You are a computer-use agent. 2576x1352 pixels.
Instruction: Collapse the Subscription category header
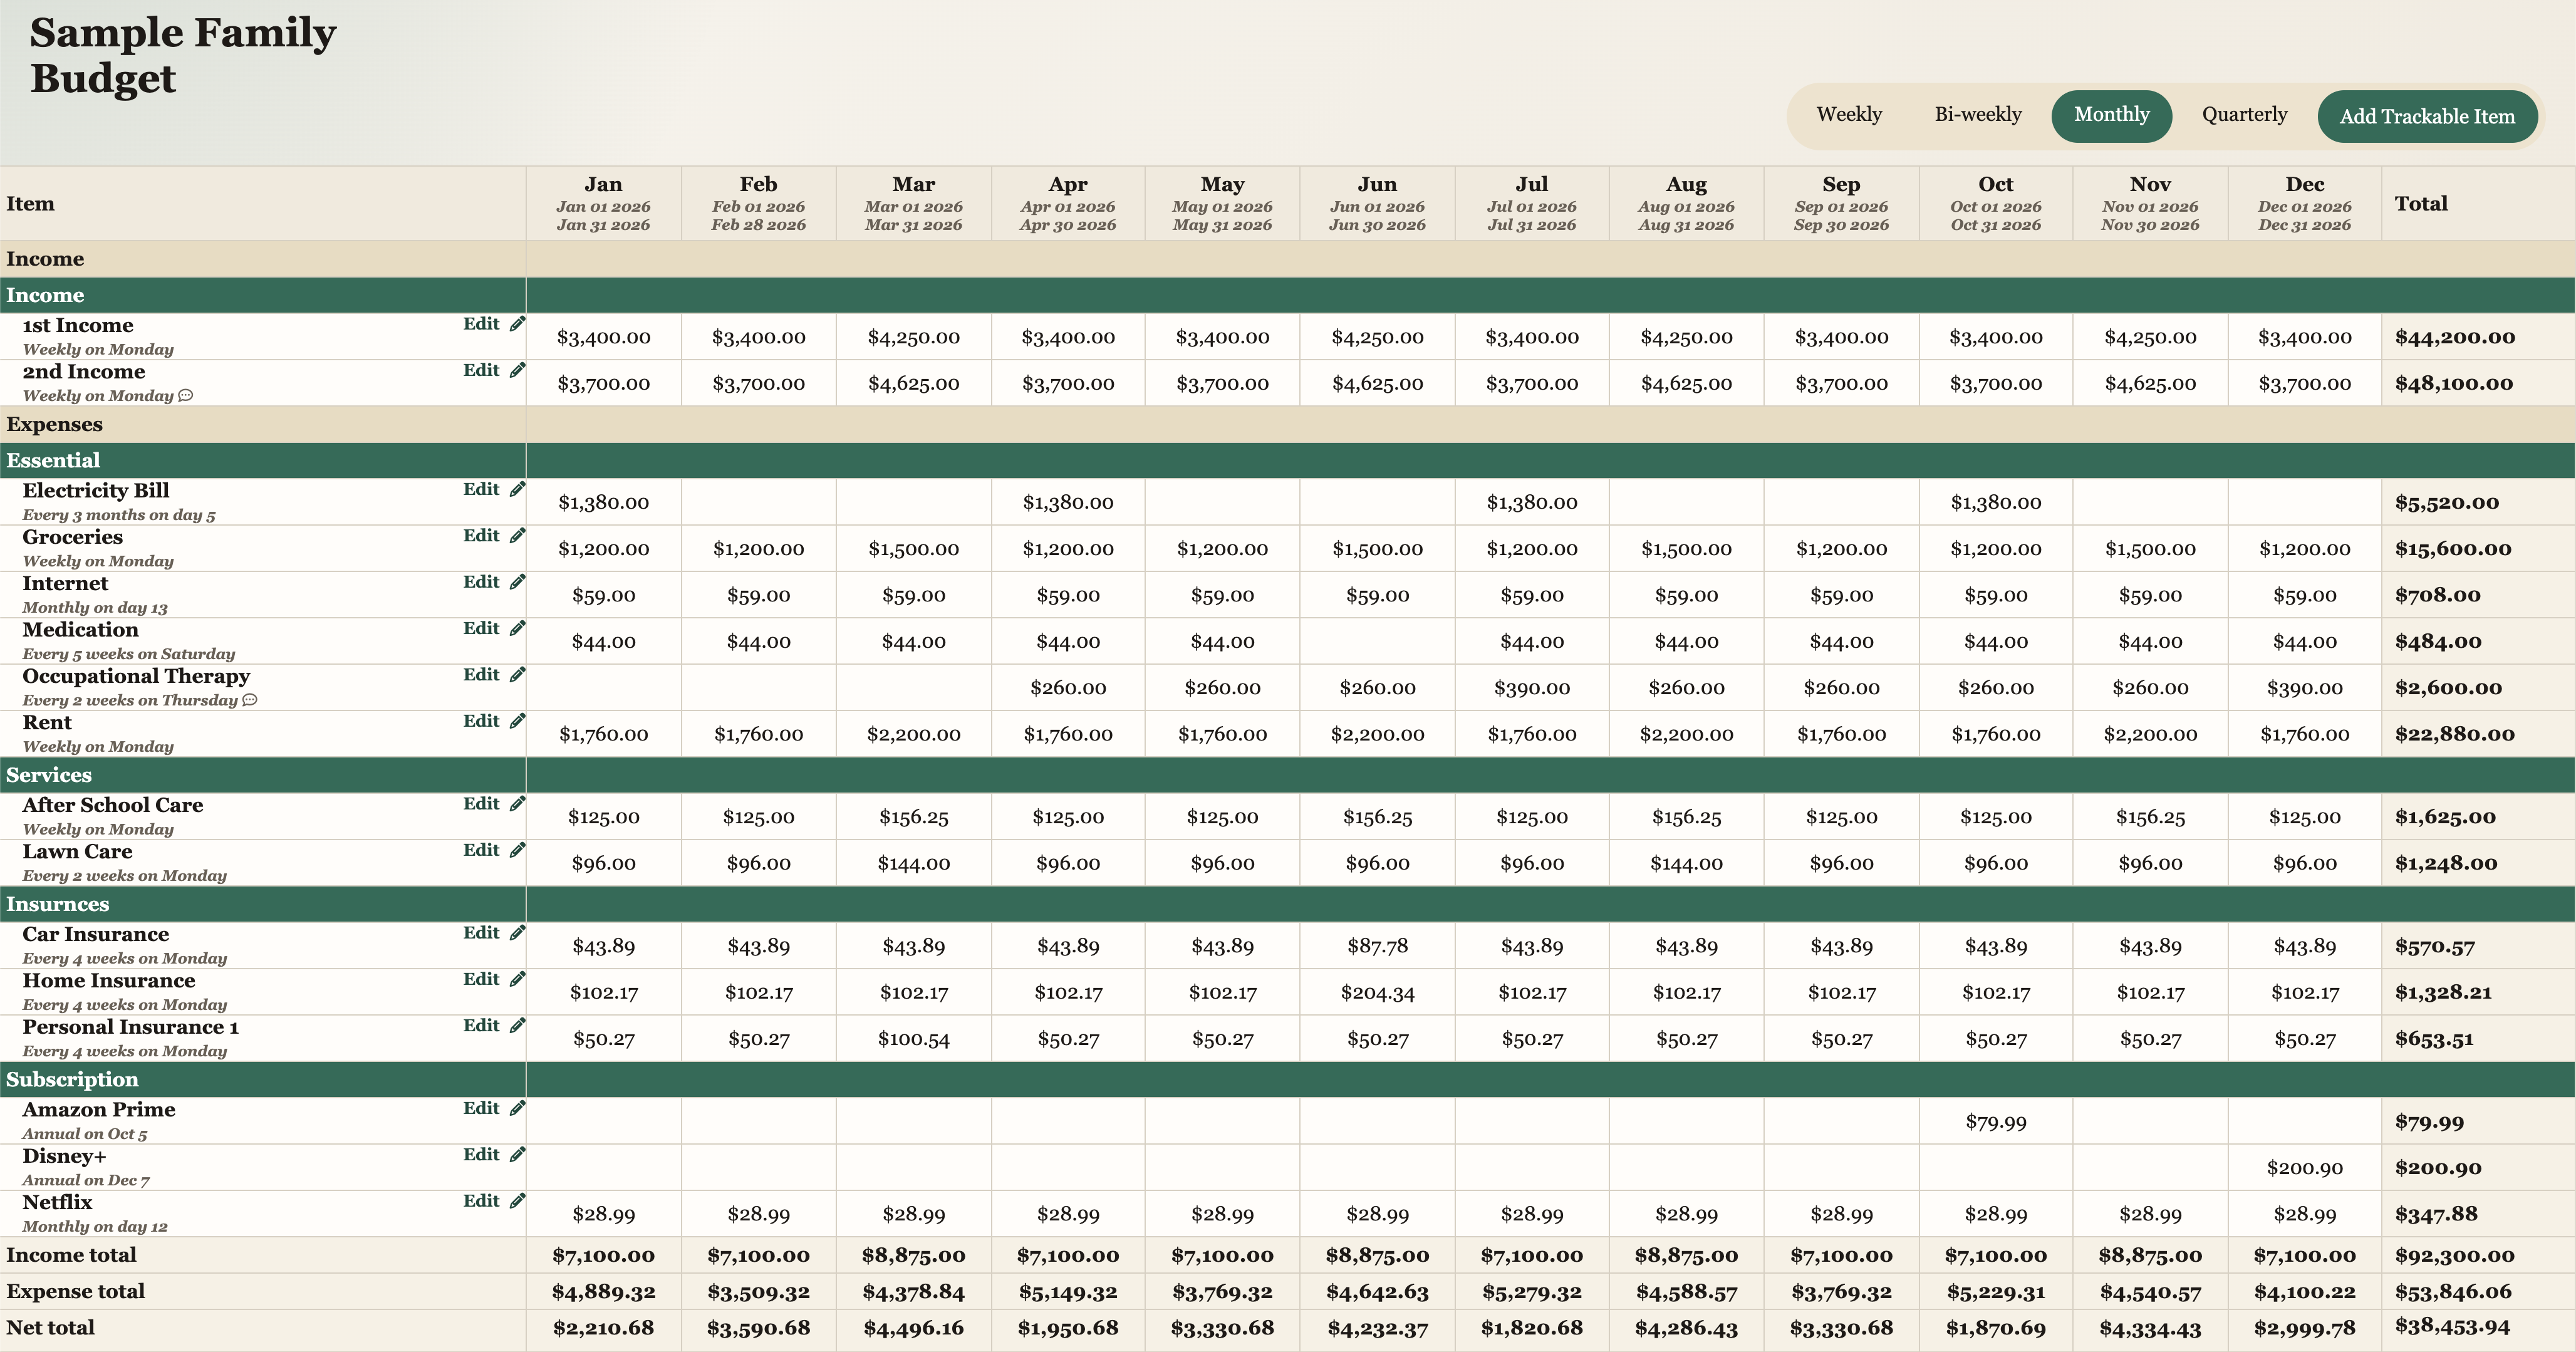(72, 1079)
